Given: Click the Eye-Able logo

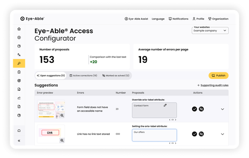Looking at the screenshot, I should click(32, 19).
